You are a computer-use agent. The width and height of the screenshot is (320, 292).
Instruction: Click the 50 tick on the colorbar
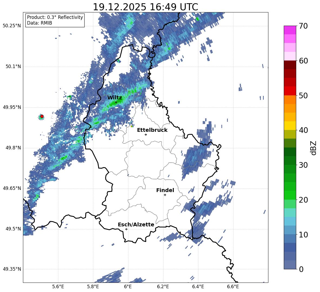click(x=303, y=96)
